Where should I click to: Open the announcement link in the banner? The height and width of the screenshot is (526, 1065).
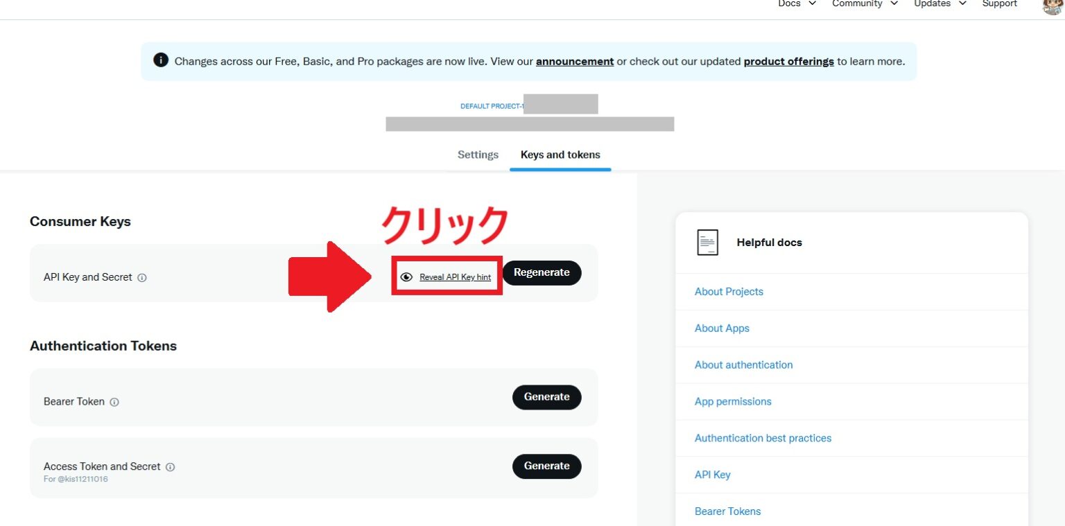click(x=574, y=61)
